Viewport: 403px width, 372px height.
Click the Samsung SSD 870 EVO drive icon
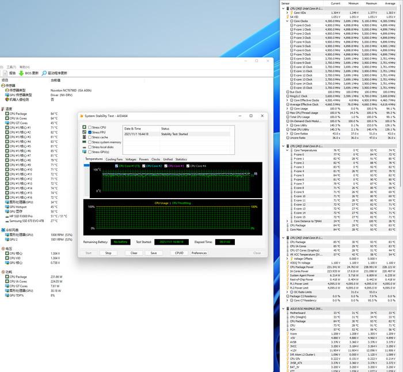7,221
